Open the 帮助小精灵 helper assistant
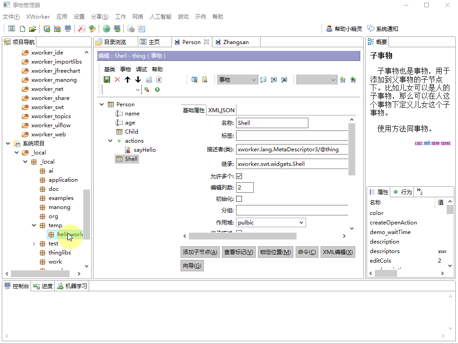Image resolution: width=458 pixels, height=344 pixels. click(344, 29)
